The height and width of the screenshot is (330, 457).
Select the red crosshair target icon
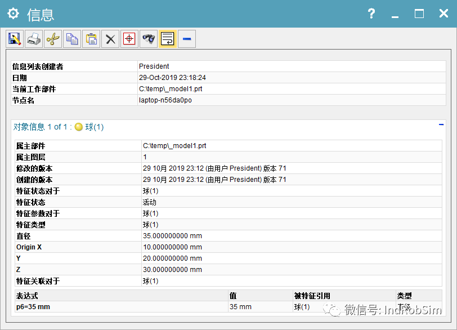click(129, 39)
